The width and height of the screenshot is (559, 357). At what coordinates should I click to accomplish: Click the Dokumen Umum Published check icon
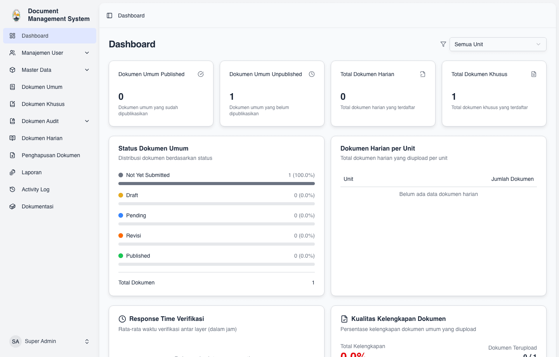[201, 74]
